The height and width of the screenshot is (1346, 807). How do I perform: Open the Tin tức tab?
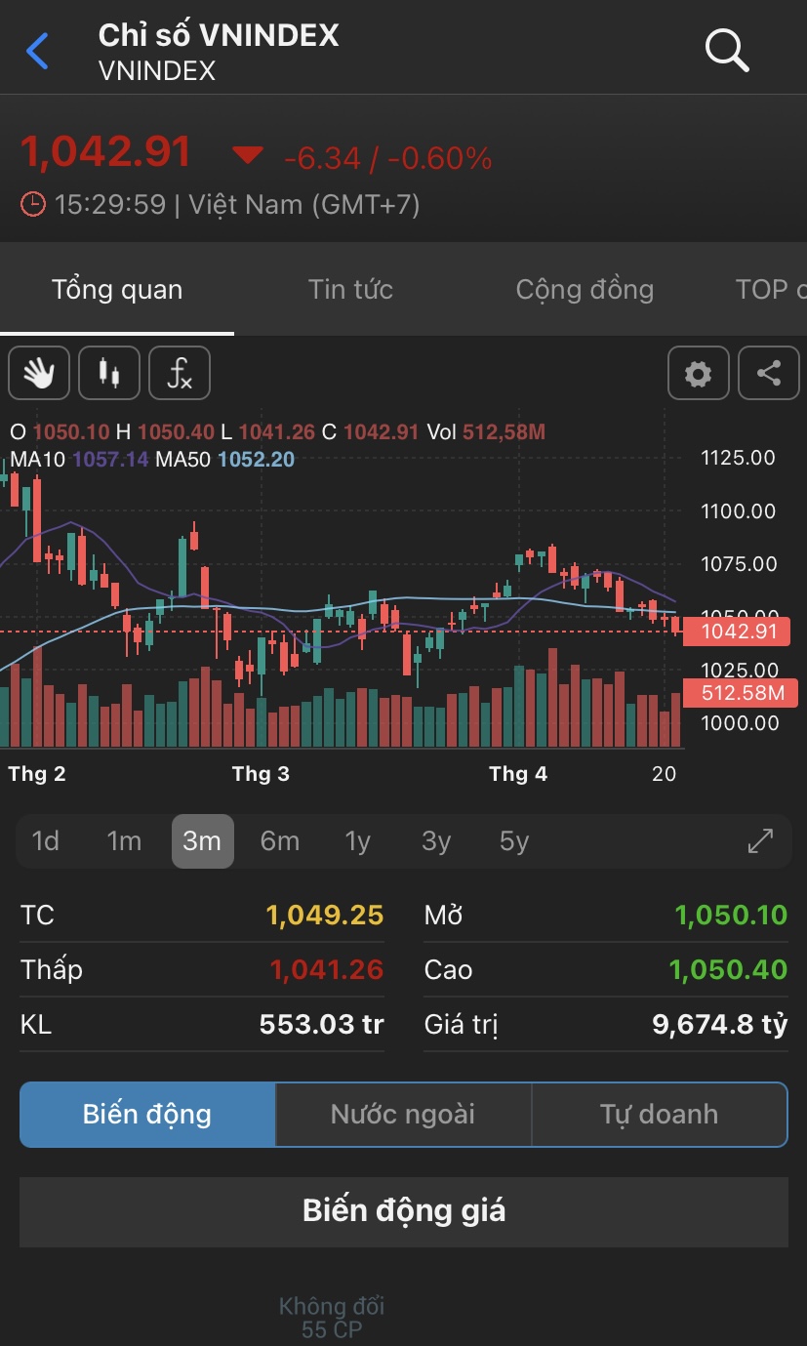350,289
